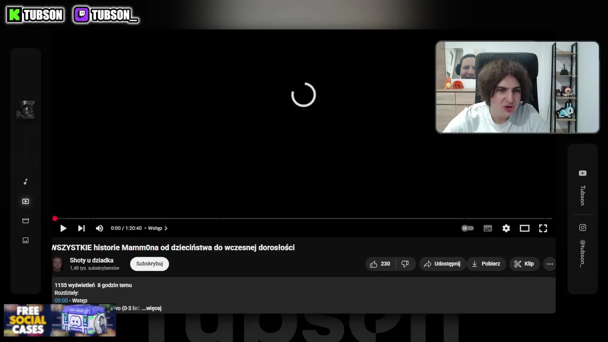Share the video via Udostępnij
Image resolution: width=608 pixels, height=342 pixels.
442,264
